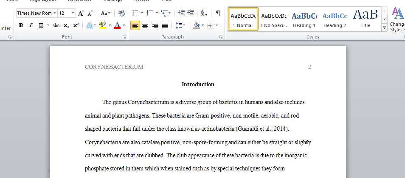Apply red font color
Screen dimensions: 405x178
click(117, 25)
